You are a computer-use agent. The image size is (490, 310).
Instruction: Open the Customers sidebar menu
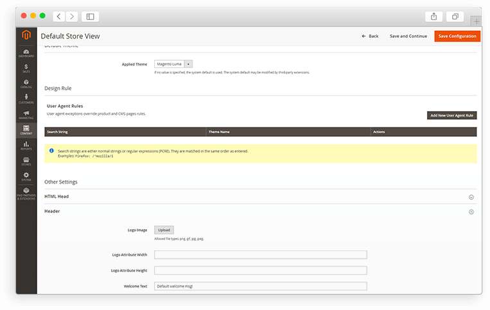tap(26, 99)
